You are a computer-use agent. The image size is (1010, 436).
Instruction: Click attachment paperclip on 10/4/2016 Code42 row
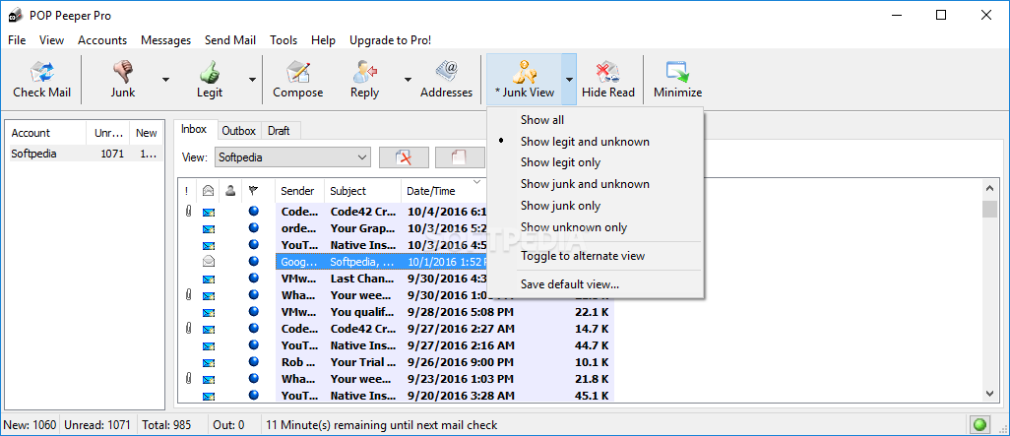coord(188,211)
